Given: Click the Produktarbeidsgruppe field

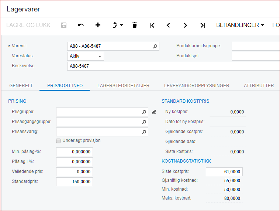Looking at the screenshot, I should point(256,46).
